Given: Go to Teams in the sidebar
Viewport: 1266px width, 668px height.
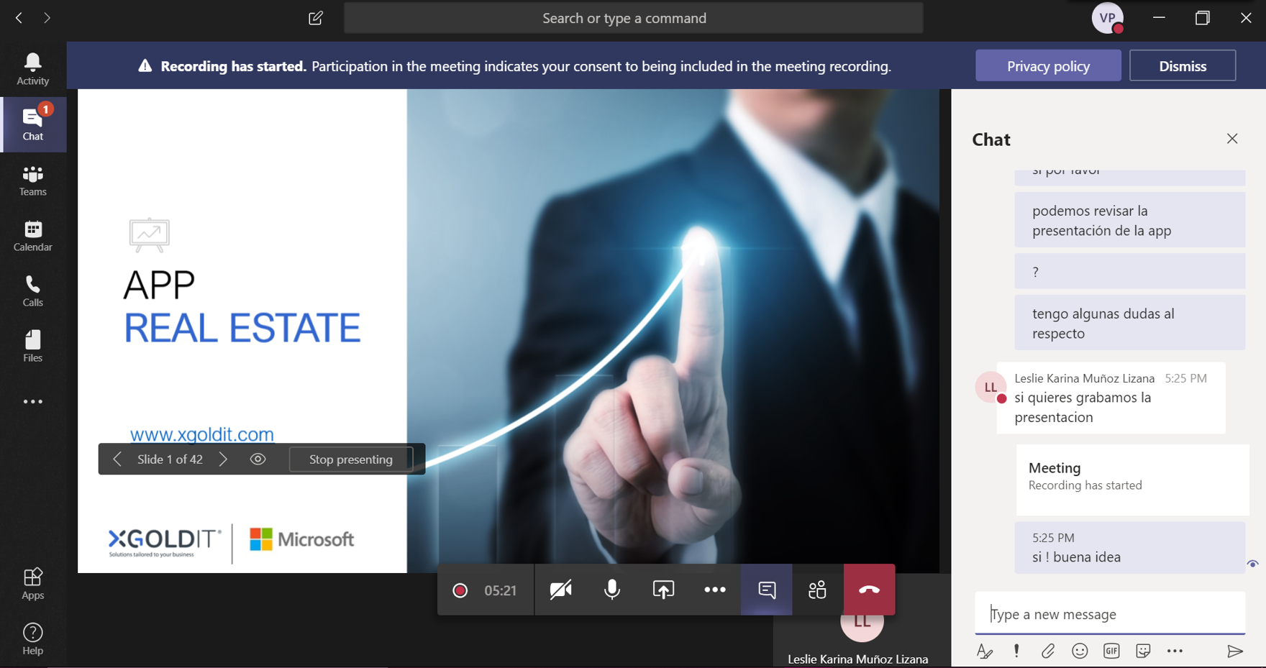Looking at the screenshot, I should (x=33, y=180).
